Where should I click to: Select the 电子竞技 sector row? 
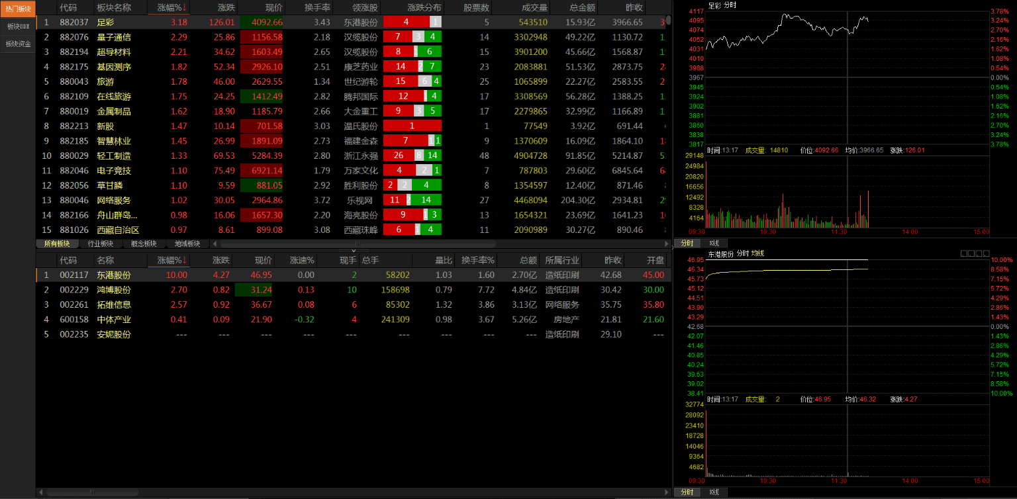pyautogui.click(x=351, y=171)
